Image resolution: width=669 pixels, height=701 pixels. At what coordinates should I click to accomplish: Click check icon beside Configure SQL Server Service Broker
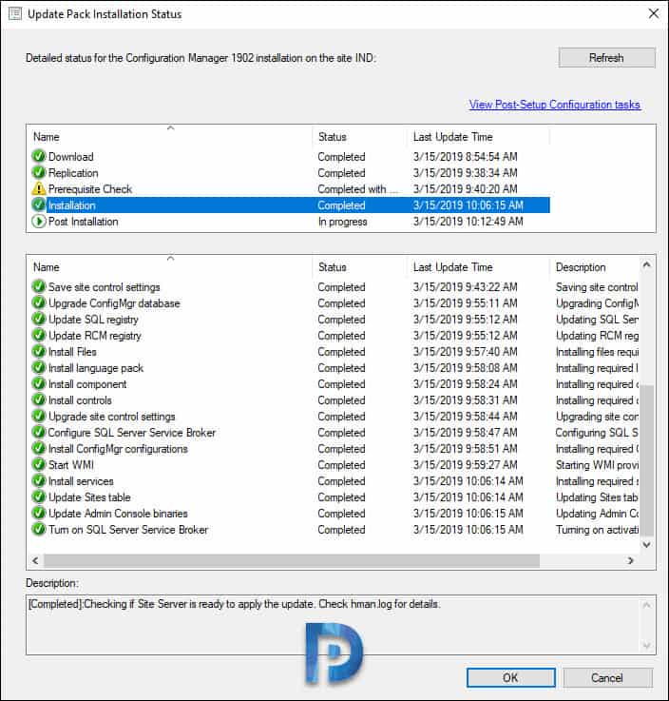39,432
